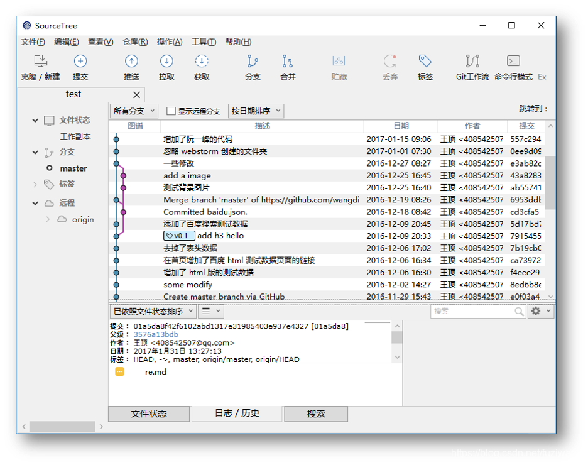Click the Tag (标签) toolbar icon
588x465 pixels.
pyautogui.click(x=425, y=61)
